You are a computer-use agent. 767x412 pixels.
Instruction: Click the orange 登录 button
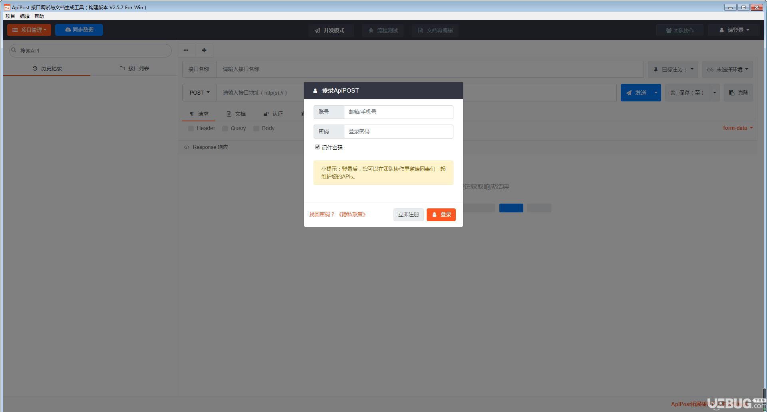441,215
